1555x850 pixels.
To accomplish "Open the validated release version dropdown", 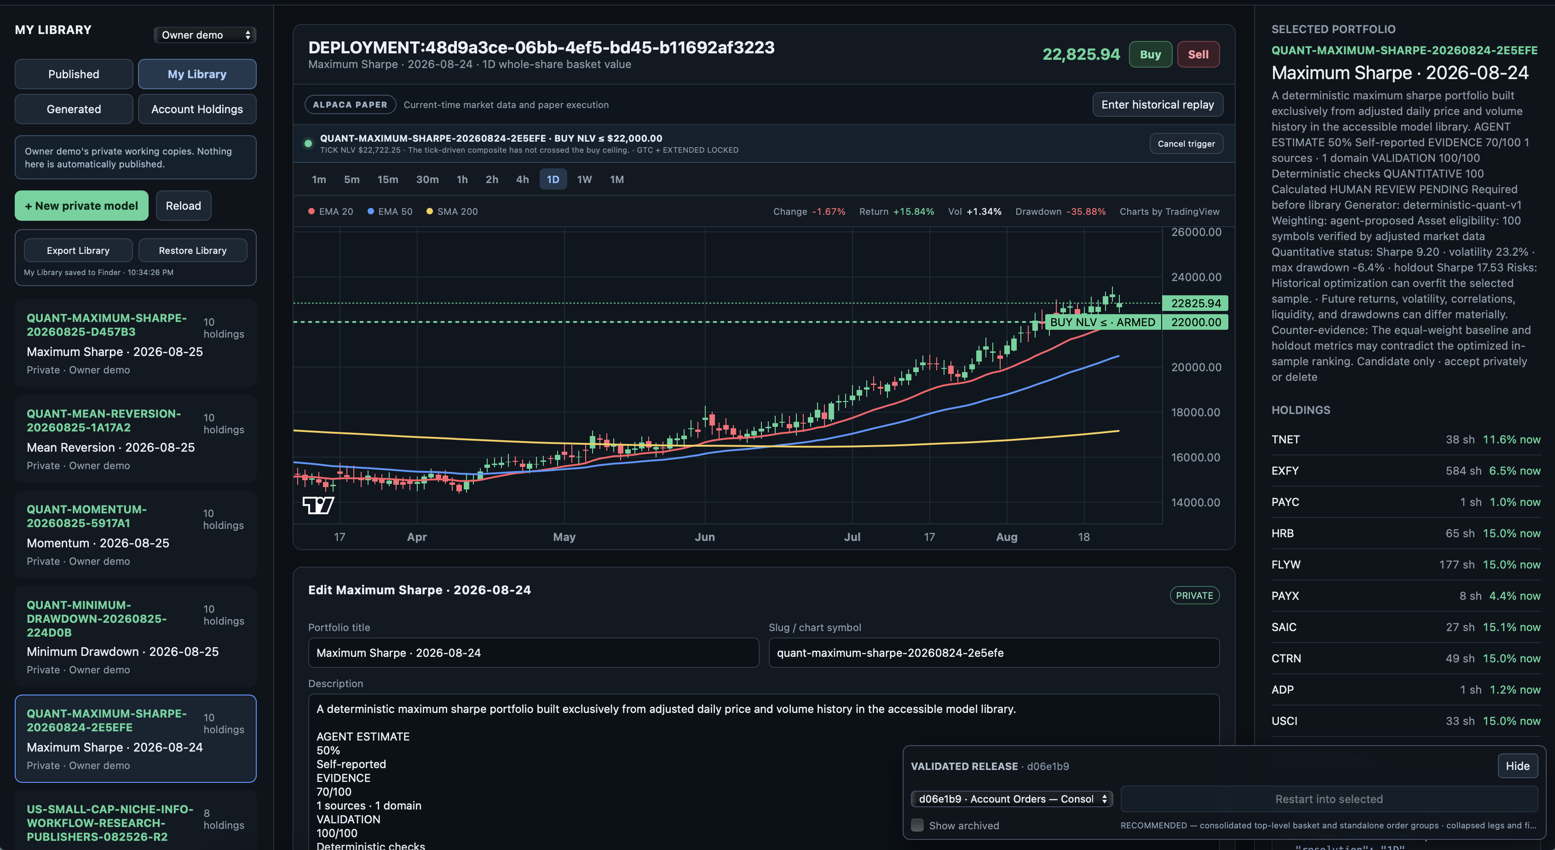I will click(1012, 798).
